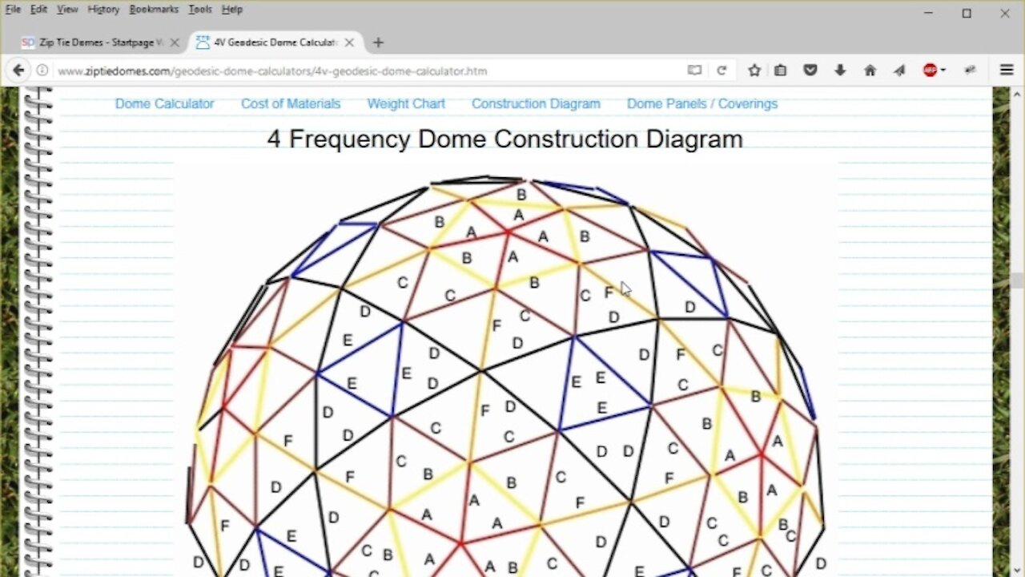Show bookmarks list clipboard icon
This screenshot has height=577, width=1025.
781,71
